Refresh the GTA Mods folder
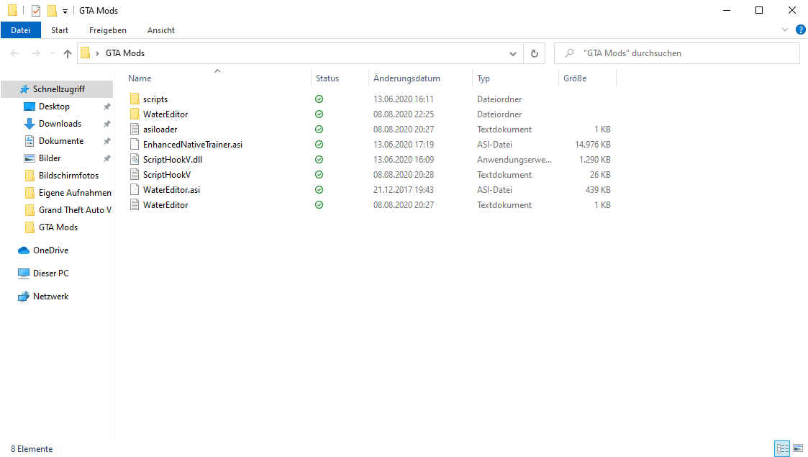 [534, 53]
